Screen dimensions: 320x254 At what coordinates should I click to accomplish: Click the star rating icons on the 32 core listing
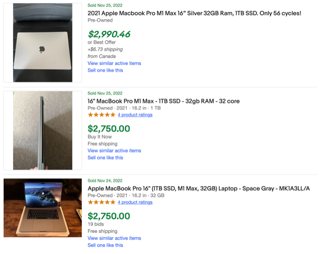101,115
